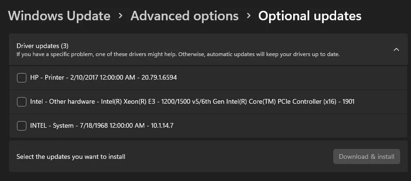Click the Driver updates (3) heading
Screen dimensions: 411x181
coord(42,46)
